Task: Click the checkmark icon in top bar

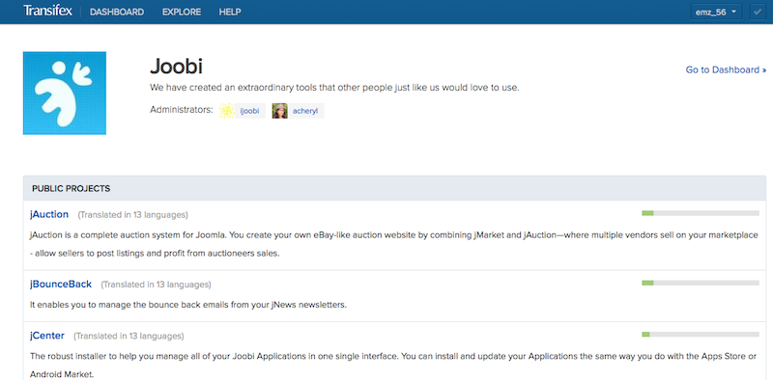Action: (757, 12)
